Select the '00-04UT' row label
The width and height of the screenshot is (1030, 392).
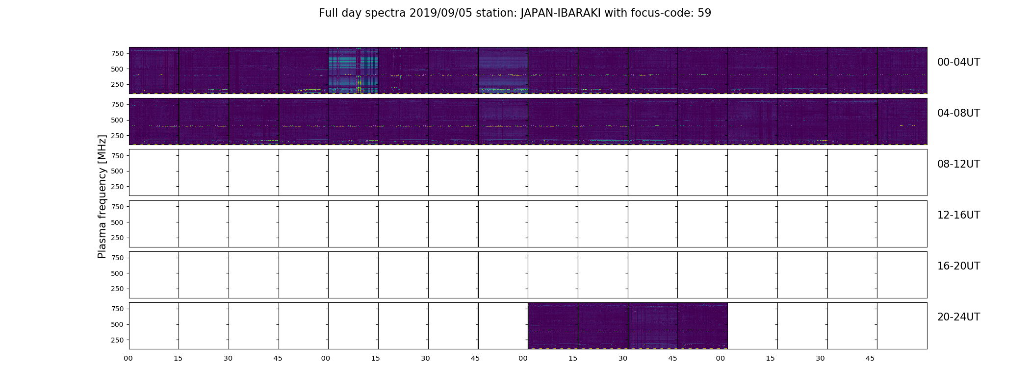pos(958,62)
